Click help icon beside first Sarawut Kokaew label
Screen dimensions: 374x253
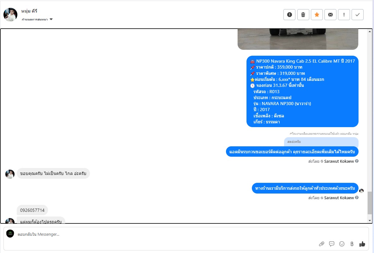click(x=357, y=161)
